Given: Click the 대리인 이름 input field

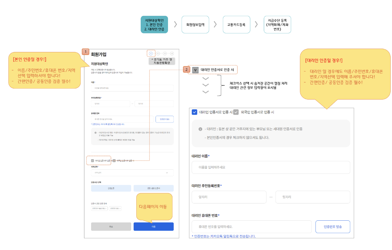Looking at the screenshot, I should tap(271, 167).
